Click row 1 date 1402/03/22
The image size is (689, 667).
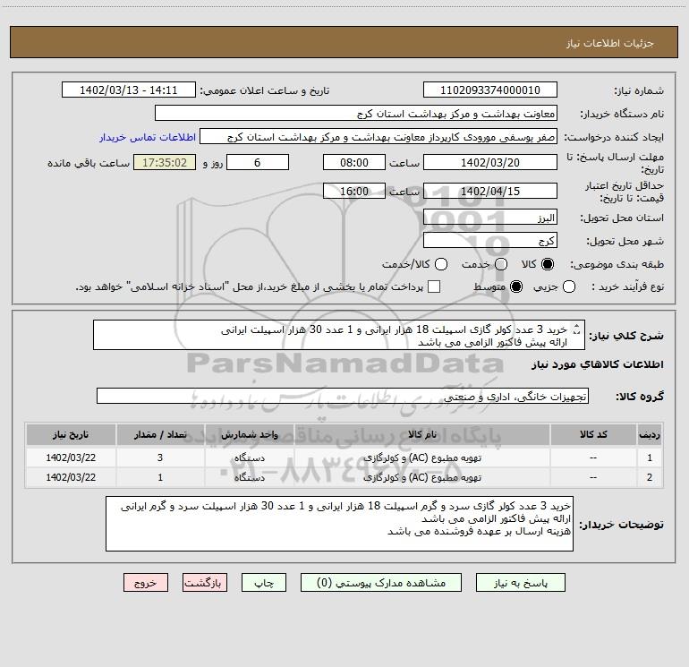(x=71, y=457)
